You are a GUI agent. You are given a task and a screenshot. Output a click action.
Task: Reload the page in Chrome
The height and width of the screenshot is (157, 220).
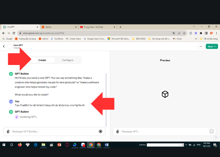pos(14,33)
